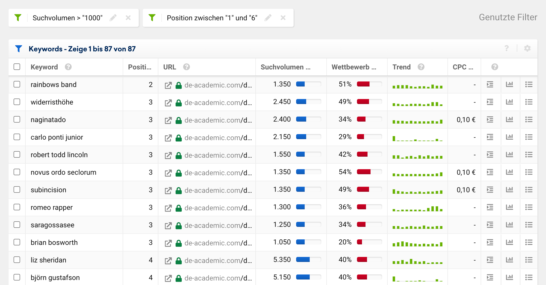Screen dimensions: 546x285
Task: Click blue filter icon beside Keywords title
Action: pos(19,49)
